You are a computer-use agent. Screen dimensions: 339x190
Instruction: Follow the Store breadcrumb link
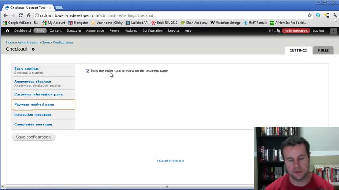(x=46, y=42)
